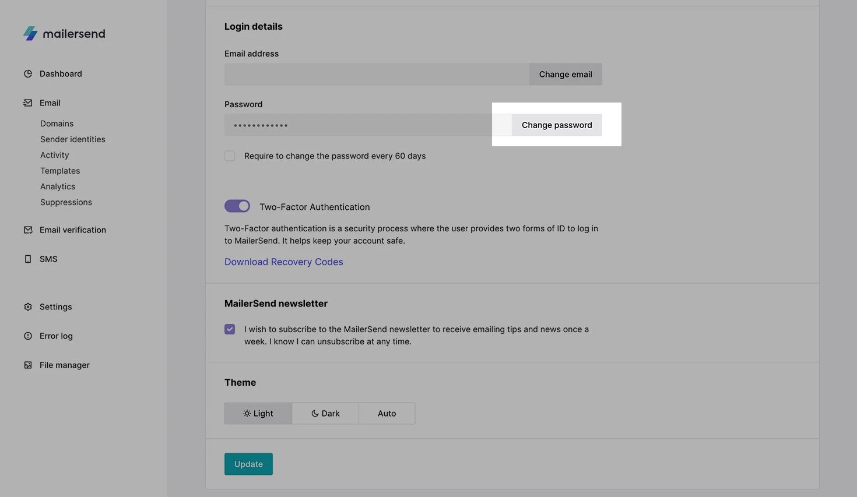
Task: Choose the Auto theme option
Action: (x=387, y=414)
